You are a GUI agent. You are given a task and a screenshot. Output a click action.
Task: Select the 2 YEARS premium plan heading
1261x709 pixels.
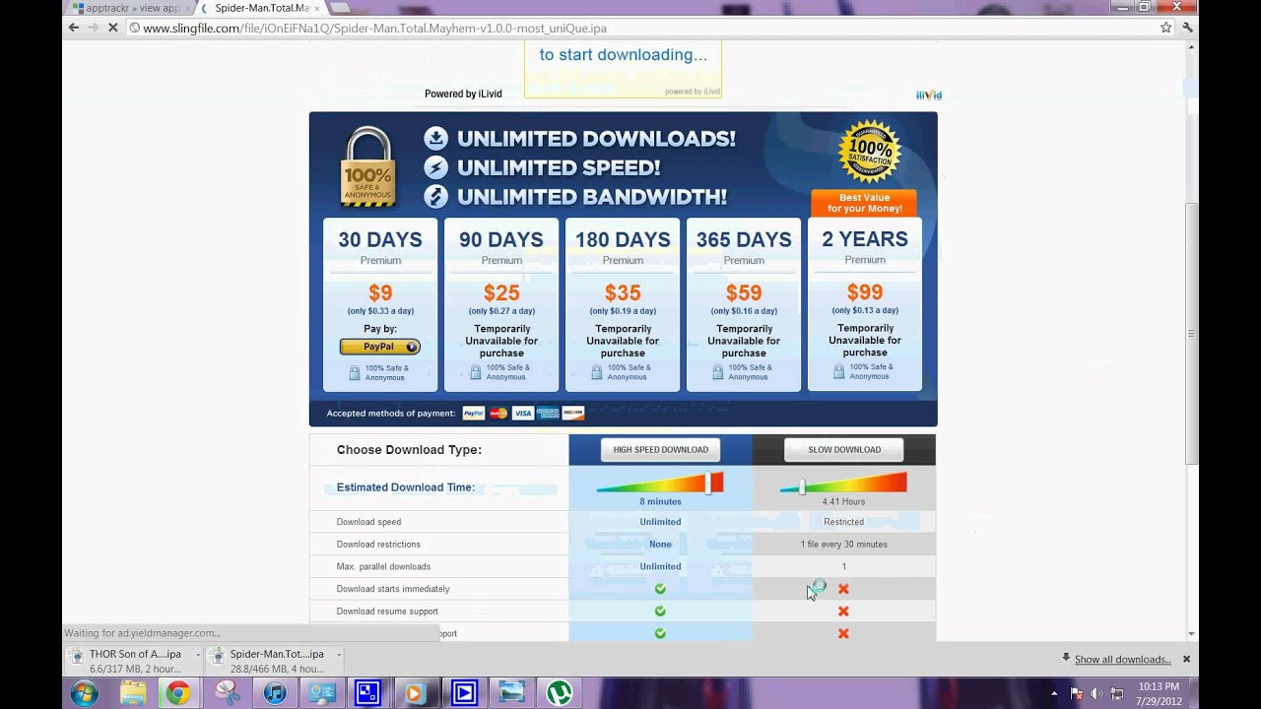[865, 239]
